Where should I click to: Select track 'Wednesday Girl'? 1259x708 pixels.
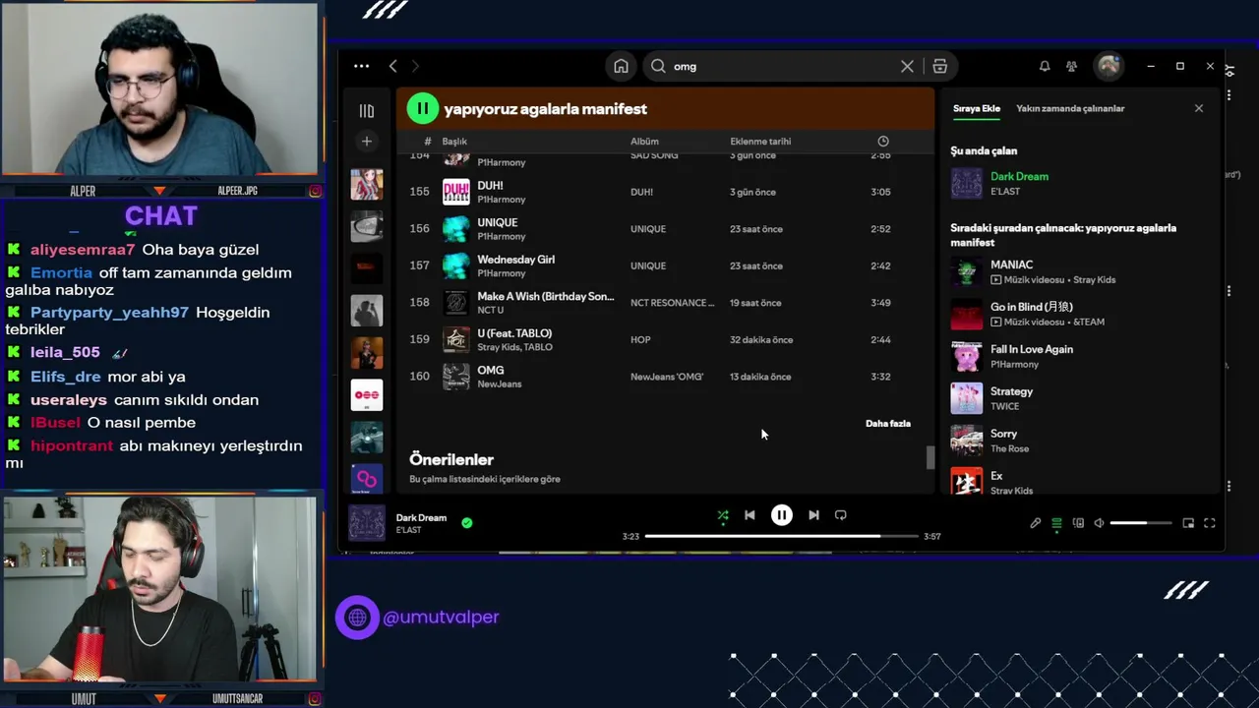666,265
